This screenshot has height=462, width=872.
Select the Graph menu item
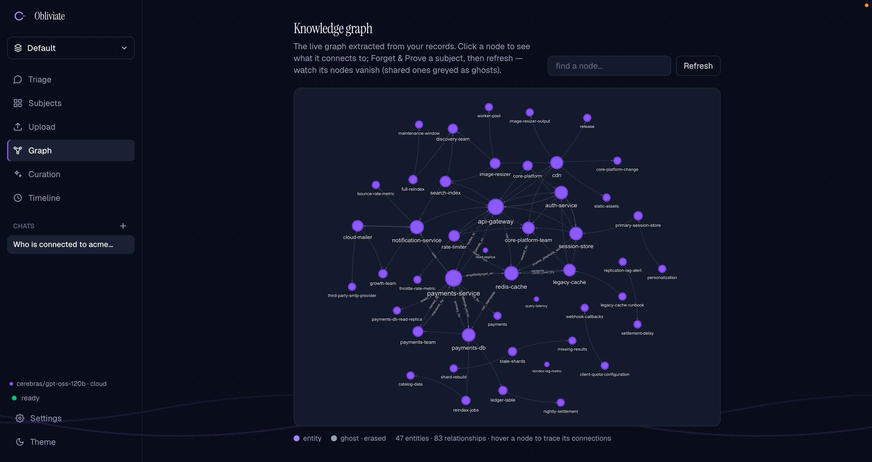[x=71, y=150]
